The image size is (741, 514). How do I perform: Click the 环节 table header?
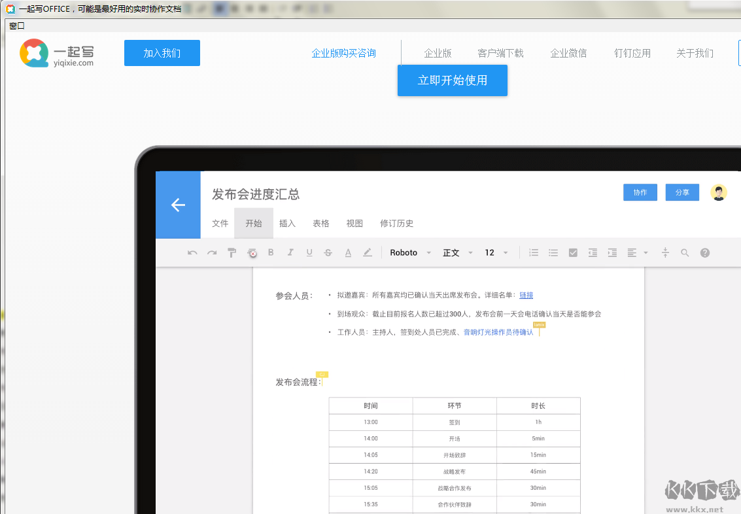point(454,406)
